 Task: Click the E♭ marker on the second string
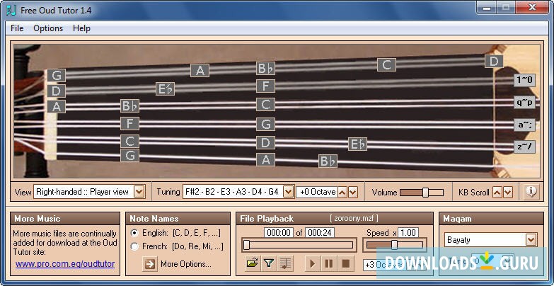pos(166,88)
